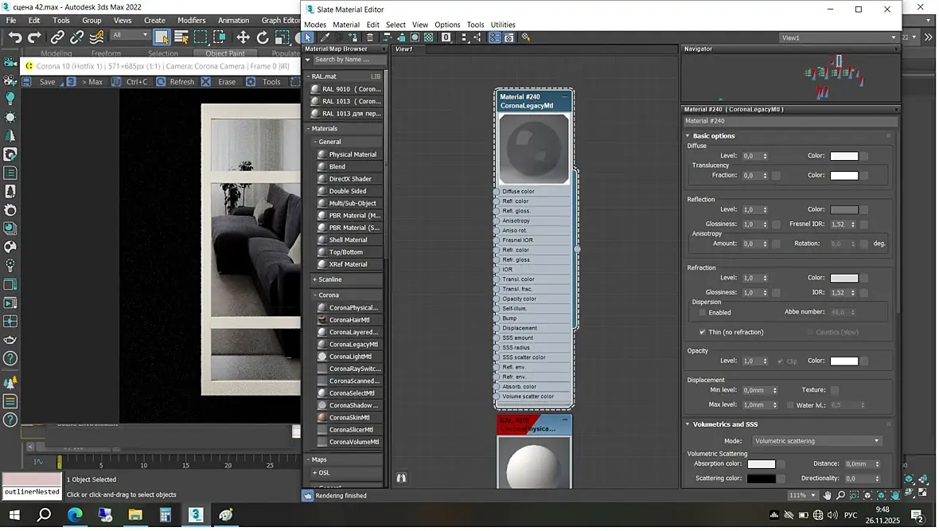939x531 pixels.
Task: Click the Refresh button in Corona frame buffer
Action: 175,81
